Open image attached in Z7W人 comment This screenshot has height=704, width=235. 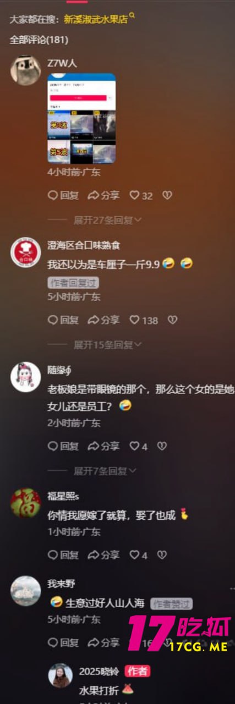(x=81, y=118)
